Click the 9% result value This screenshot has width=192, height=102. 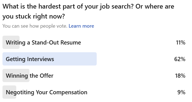pyautogui.click(x=181, y=92)
